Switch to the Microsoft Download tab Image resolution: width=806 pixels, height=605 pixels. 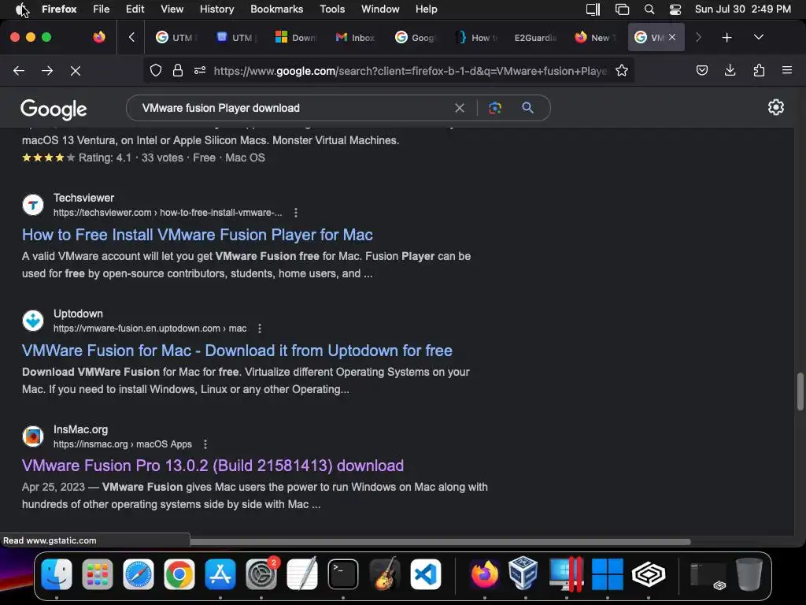(296, 38)
